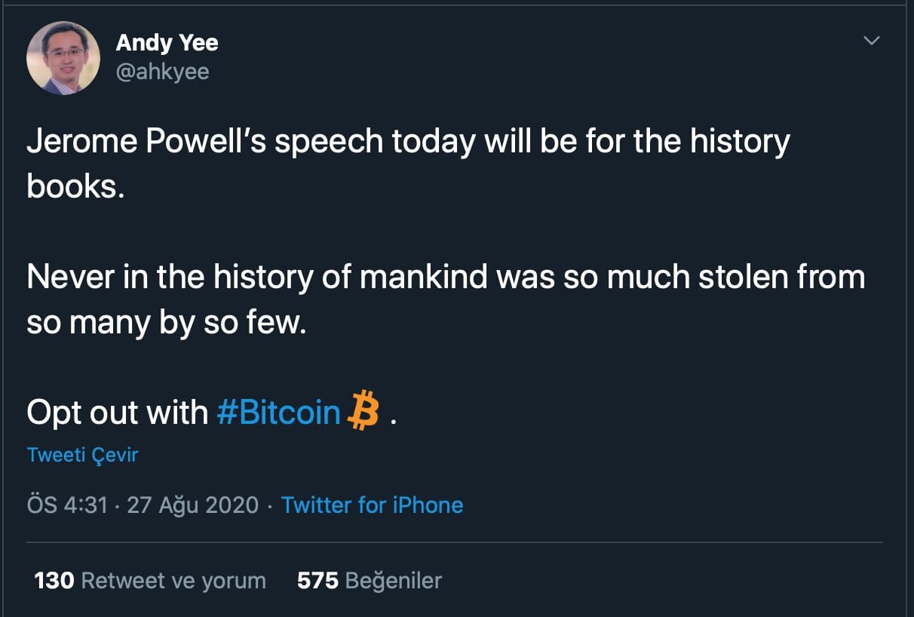The width and height of the screenshot is (914, 617).
Task: Open the Retweet ve yorum label
Action: (173, 580)
